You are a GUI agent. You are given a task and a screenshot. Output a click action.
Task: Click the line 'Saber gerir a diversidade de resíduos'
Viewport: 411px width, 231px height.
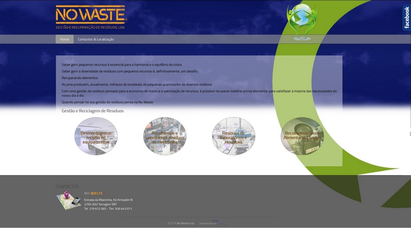coord(130,71)
